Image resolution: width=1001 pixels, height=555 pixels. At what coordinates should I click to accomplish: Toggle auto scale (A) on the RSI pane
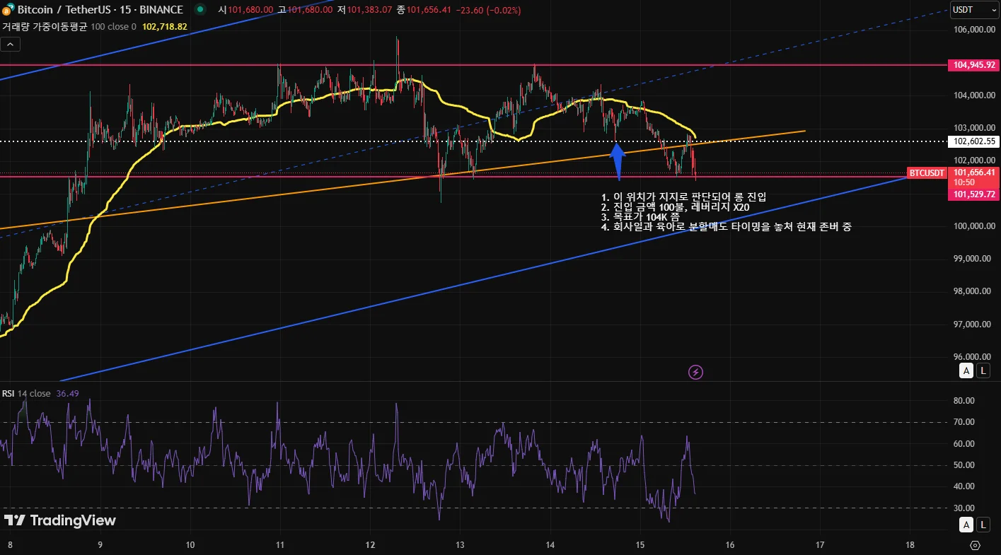[966, 524]
